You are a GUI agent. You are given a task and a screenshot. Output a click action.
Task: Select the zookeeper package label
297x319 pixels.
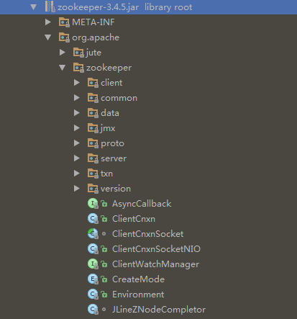coord(109,68)
